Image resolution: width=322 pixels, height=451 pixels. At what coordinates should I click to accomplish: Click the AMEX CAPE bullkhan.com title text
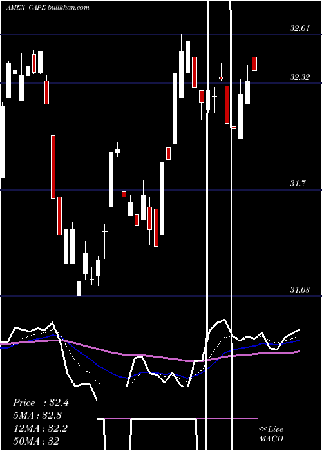click(48, 8)
